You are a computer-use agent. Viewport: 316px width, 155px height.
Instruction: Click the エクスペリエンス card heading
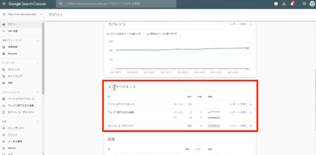pyautogui.click(x=122, y=87)
